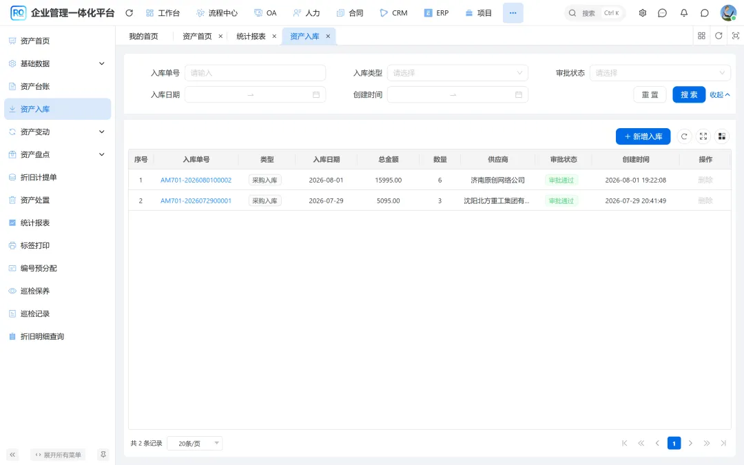This screenshot has height=465, width=744.
Task: Click the RO platform logo
Action: pos(18,13)
